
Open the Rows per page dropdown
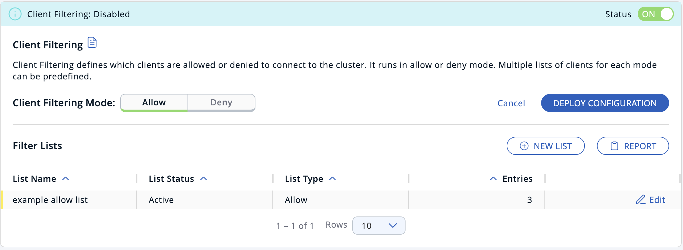379,226
